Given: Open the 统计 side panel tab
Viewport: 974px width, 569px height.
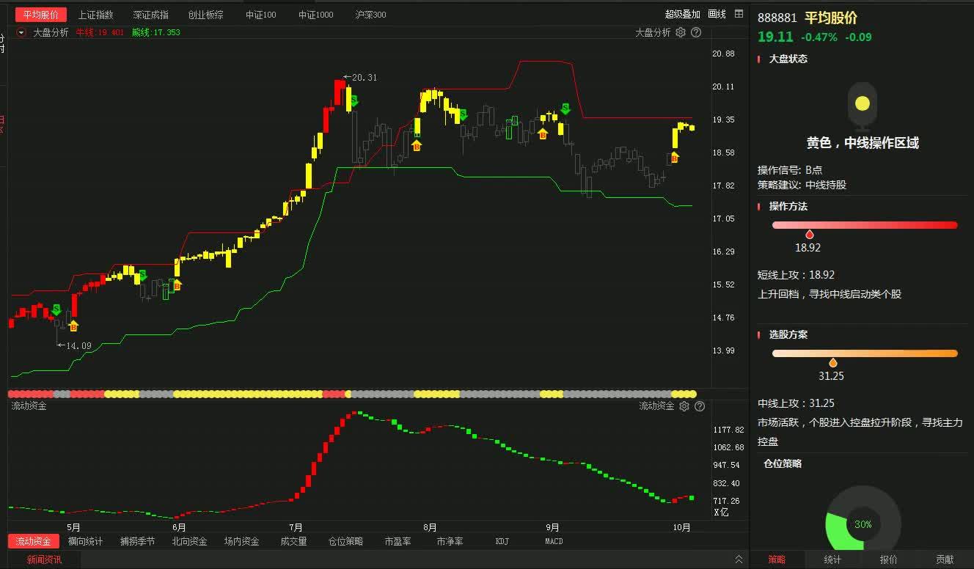Looking at the screenshot, I should 832,559.
